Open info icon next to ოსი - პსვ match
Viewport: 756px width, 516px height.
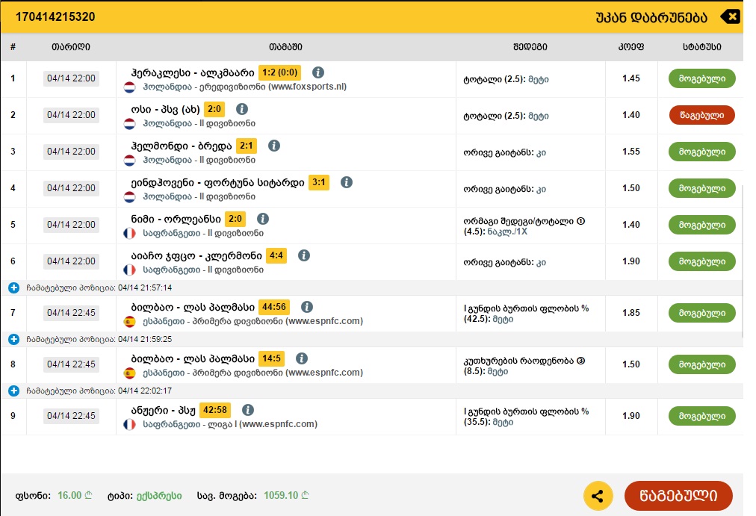pyautogui.click(x=241, y=109)
